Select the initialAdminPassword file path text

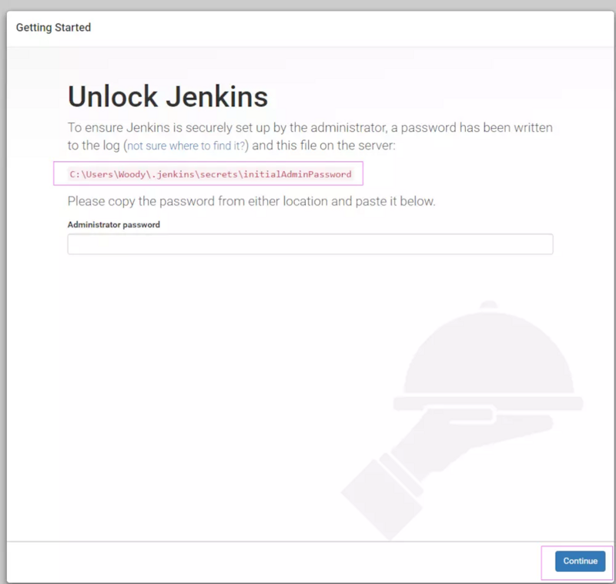(210, 174)
